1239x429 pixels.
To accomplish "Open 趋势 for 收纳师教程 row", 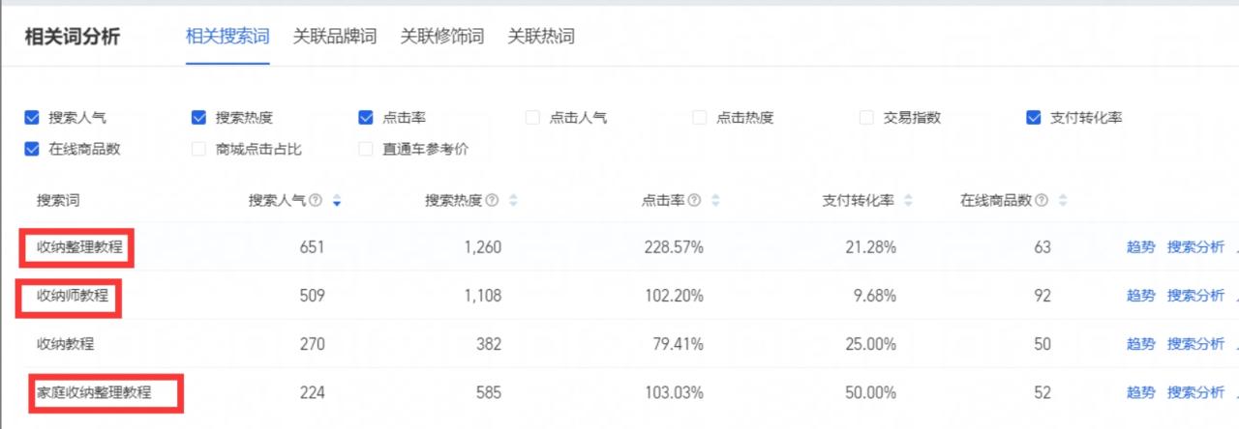I will click(x=1141, y=296).
